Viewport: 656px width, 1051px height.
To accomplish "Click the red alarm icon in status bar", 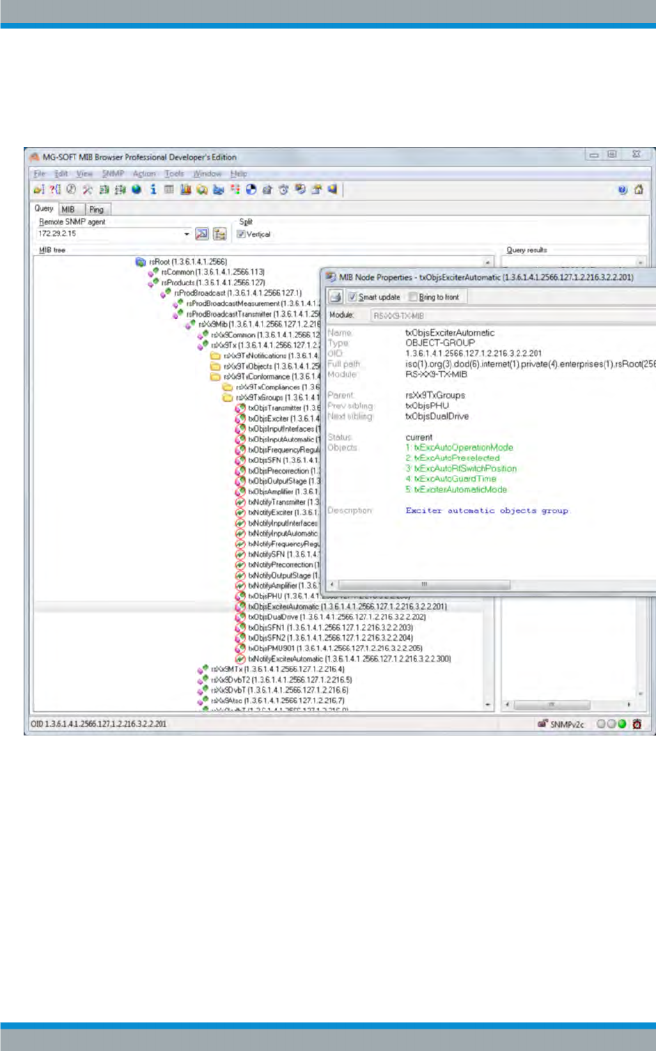I will coord(637,724).
